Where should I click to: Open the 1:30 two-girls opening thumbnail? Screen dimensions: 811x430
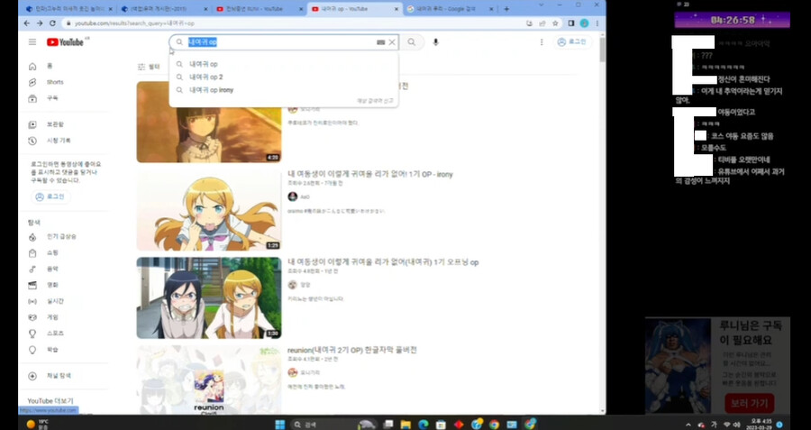click(x=209, y=298)
